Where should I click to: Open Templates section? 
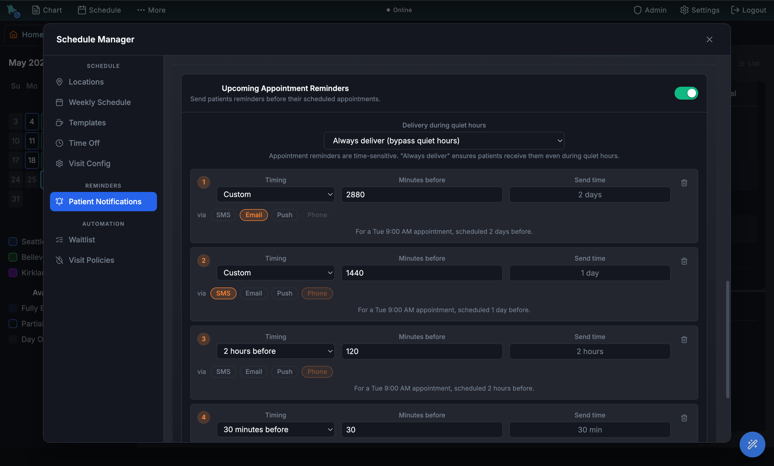103,123
